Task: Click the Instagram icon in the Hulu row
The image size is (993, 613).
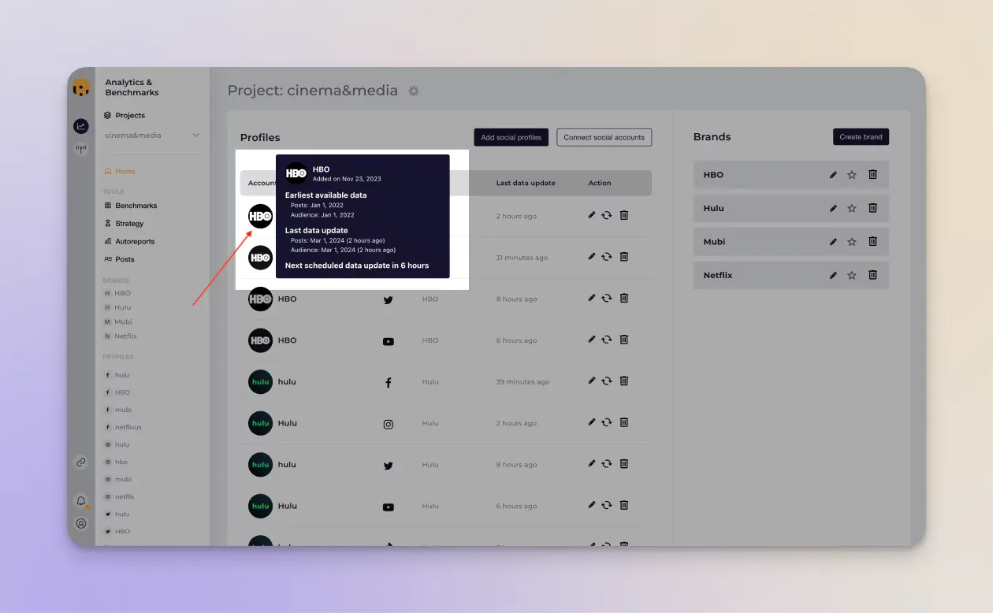Action: (x=388, y=424)
